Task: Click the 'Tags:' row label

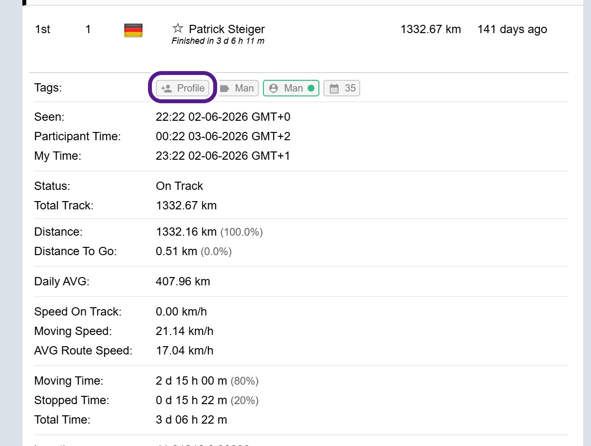Action: (x=48, y=88)
